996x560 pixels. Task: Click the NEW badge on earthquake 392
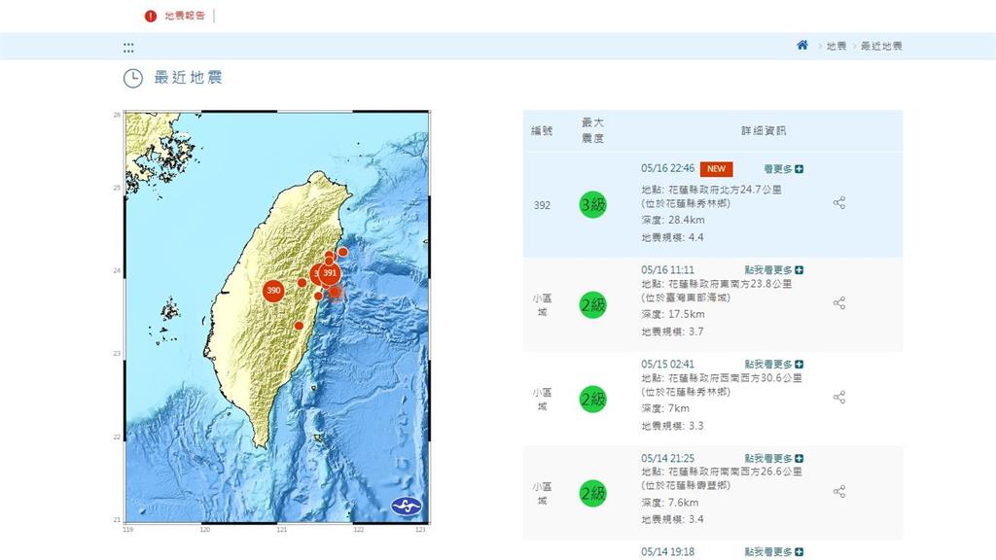point(717,169)
